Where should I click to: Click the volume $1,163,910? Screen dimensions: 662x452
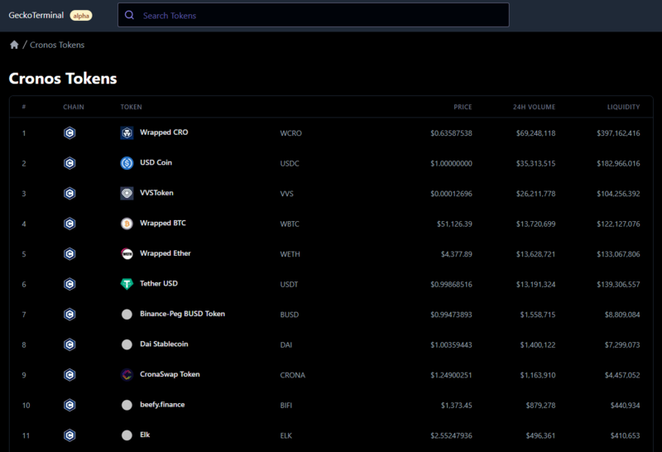pyautogui.click(x=538, y=375)
